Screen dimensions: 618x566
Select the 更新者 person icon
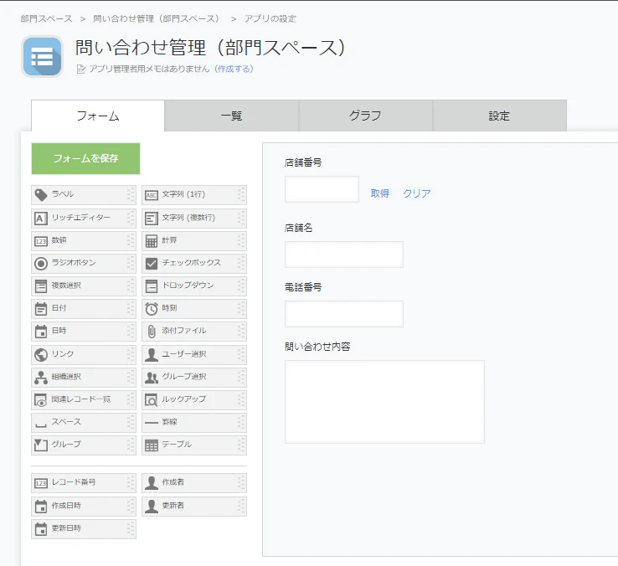[152, 506]
